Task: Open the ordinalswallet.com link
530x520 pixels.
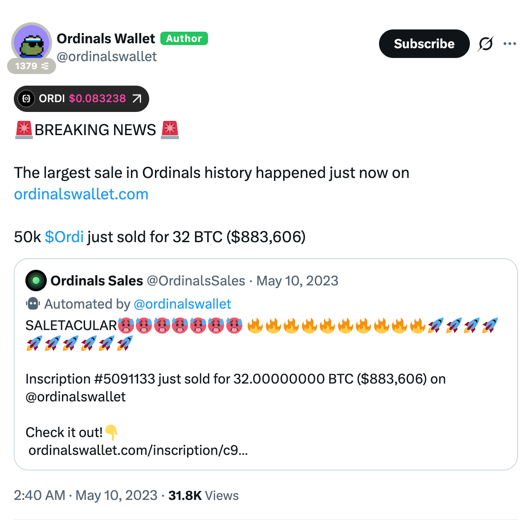Action: [81, 194]
